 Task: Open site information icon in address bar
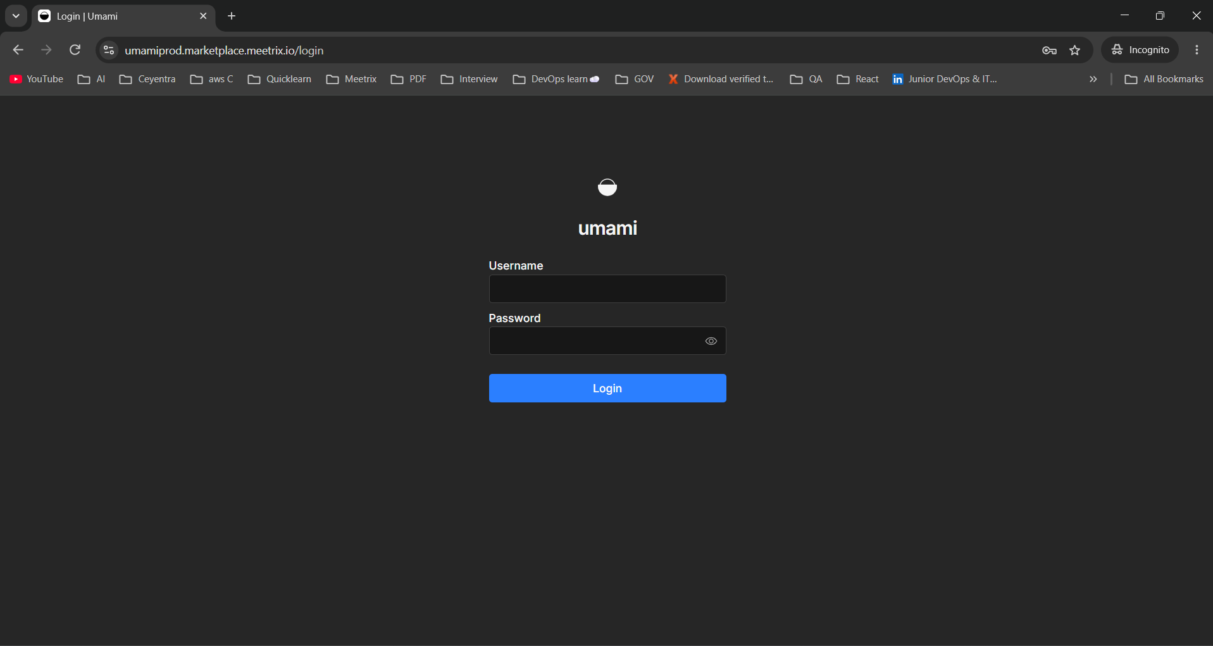[109, 50]
